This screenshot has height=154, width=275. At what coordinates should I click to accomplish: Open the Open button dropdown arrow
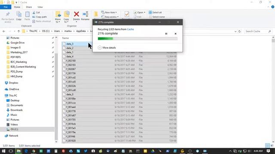144,12
